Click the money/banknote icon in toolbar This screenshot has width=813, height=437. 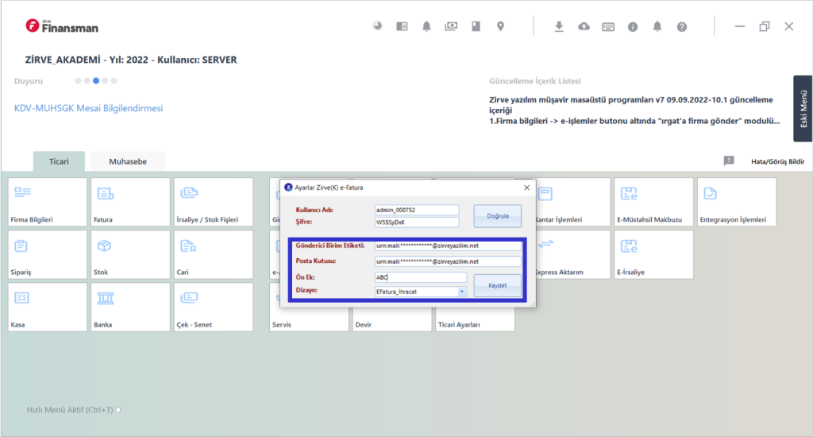point(451,26)
